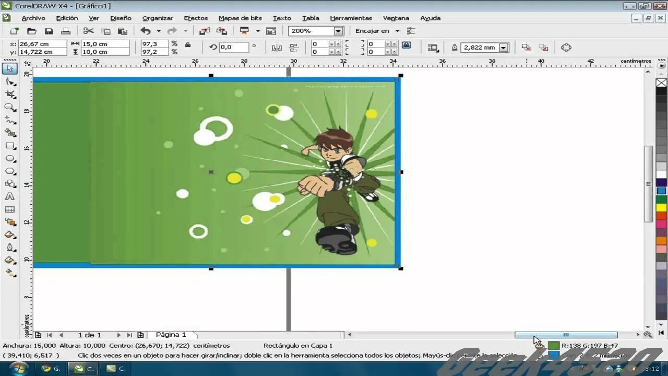Screen dimensions: 668x376
Task: Click the Paste clipboard icon
Action: point(123,31)
